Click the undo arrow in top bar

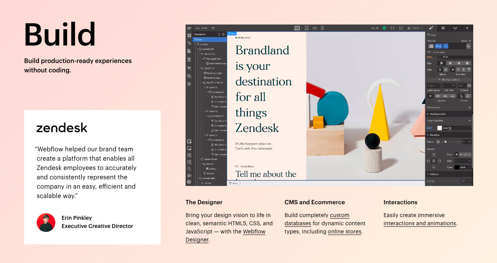(373, 28)
